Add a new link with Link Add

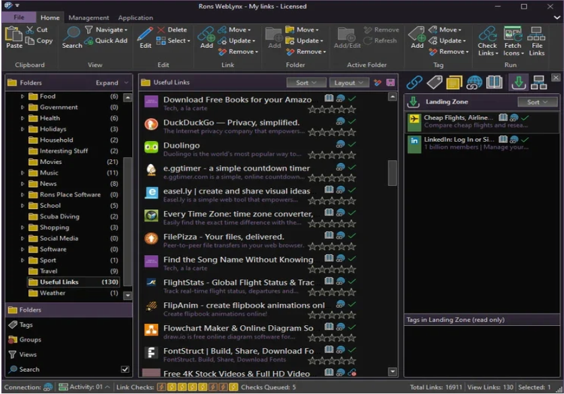click(206, 37)
